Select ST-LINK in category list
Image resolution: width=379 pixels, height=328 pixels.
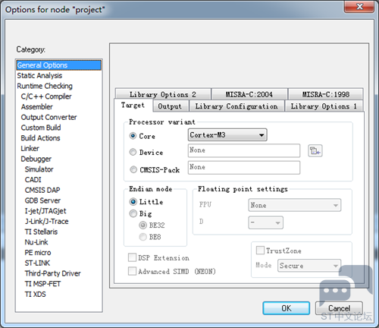click(x=37, y=263)
